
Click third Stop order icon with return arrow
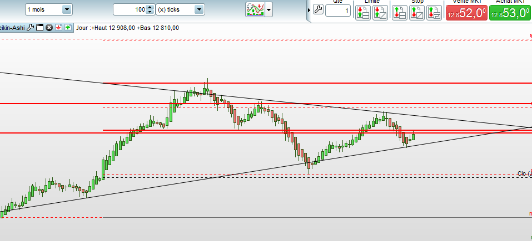tap(434, 12)
